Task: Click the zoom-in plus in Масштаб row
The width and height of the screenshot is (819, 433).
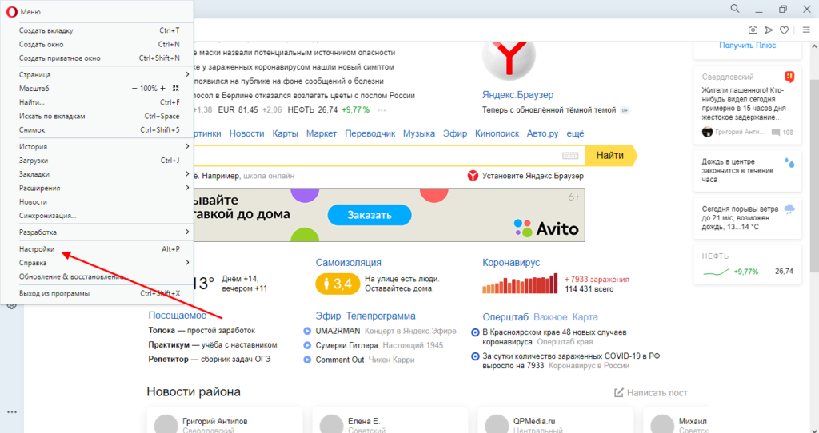Action: 163,89
